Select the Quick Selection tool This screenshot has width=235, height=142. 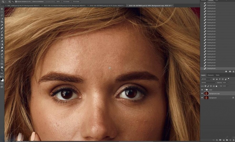(2, 19)
